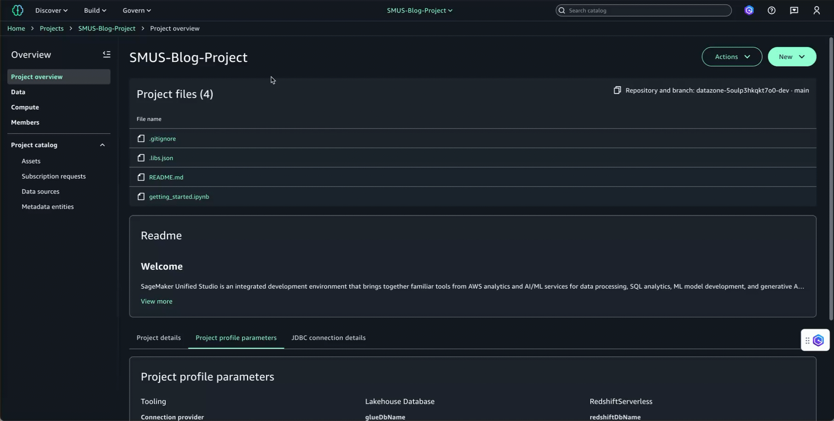Image resolution: width=834 pixels, height=421 pixels.
Task: Click the RedshiftServerless section label
Action: coord(621,401)
